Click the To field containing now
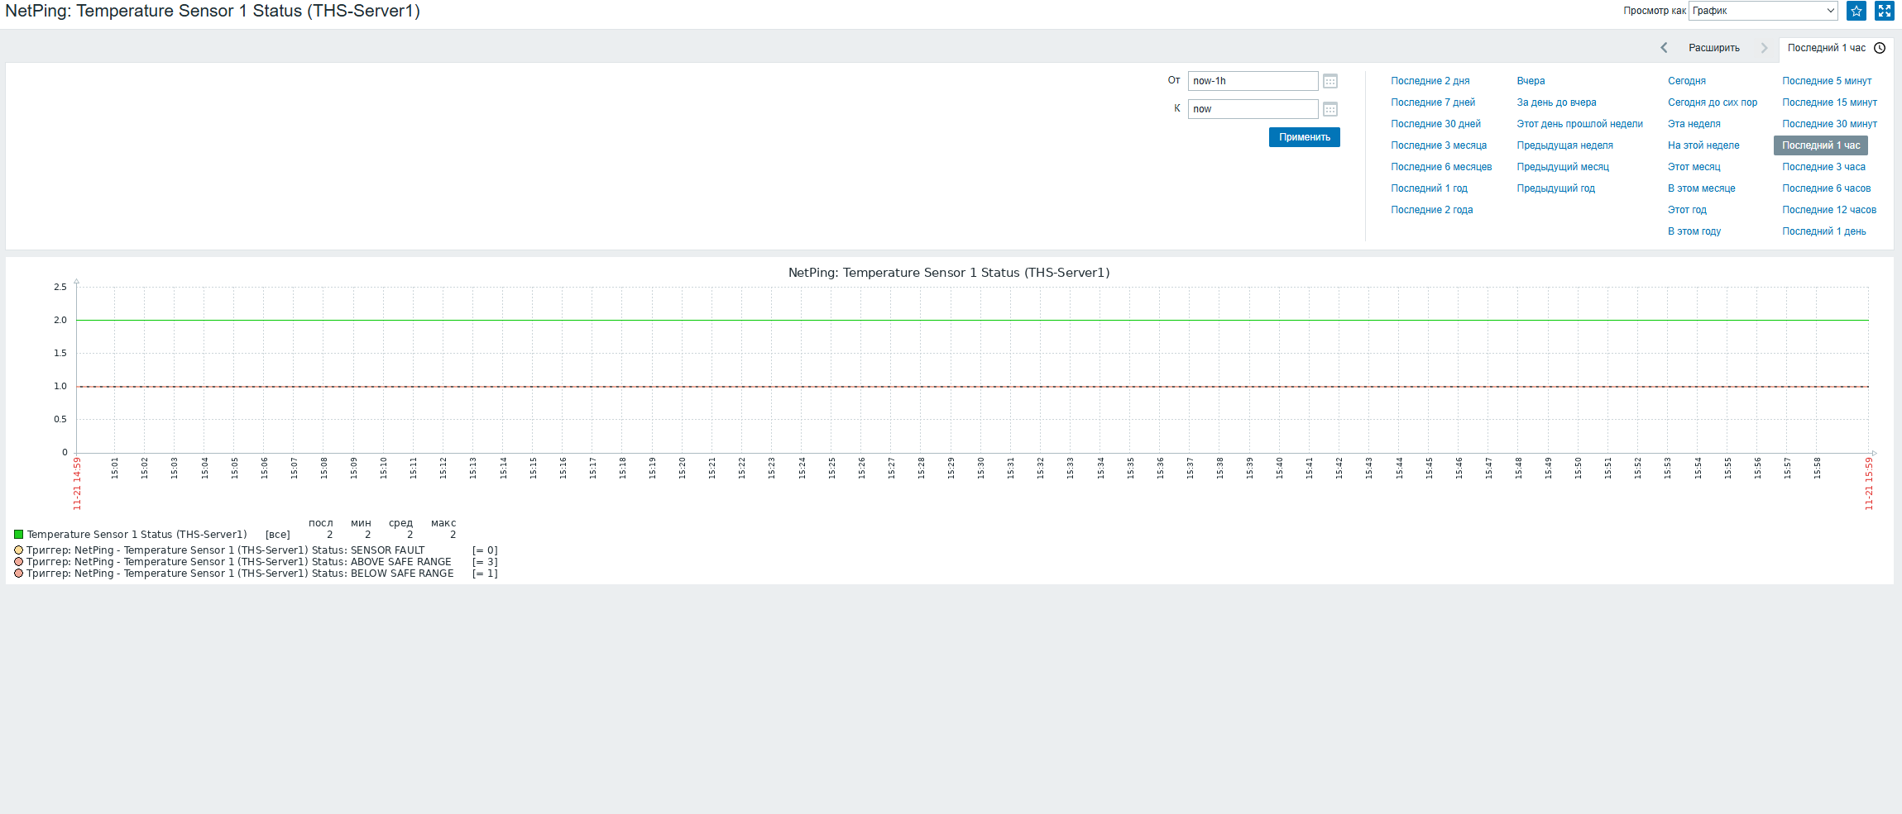Image resolution: width=1902 pixels, height=814 pixels. pos(1253,109)
